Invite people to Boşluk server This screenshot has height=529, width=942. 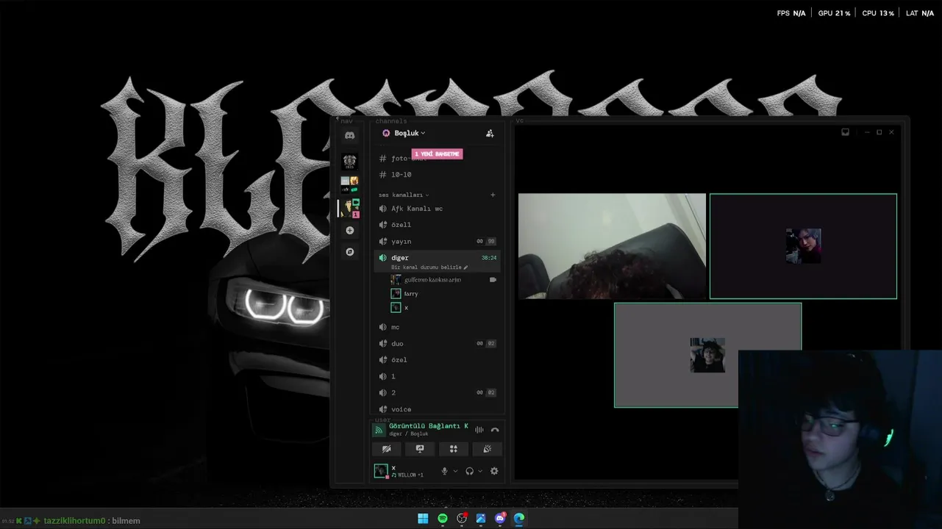(490, 133)
